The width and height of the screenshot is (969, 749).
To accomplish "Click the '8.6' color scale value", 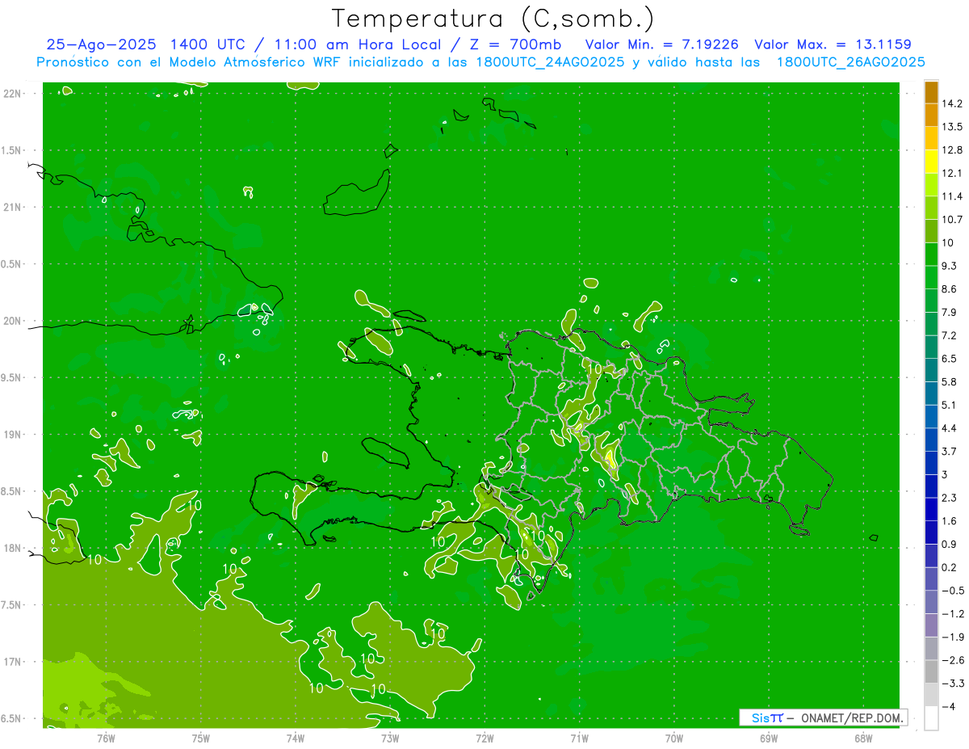I will click(x=949, y=289).
